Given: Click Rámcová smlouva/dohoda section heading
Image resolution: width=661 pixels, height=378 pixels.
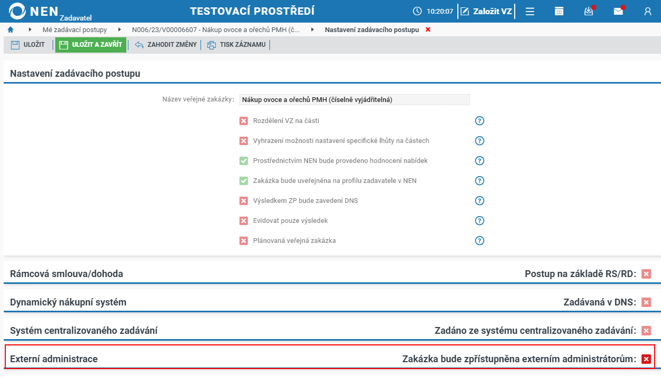Looking at the screenshot, I should point(67,274).
